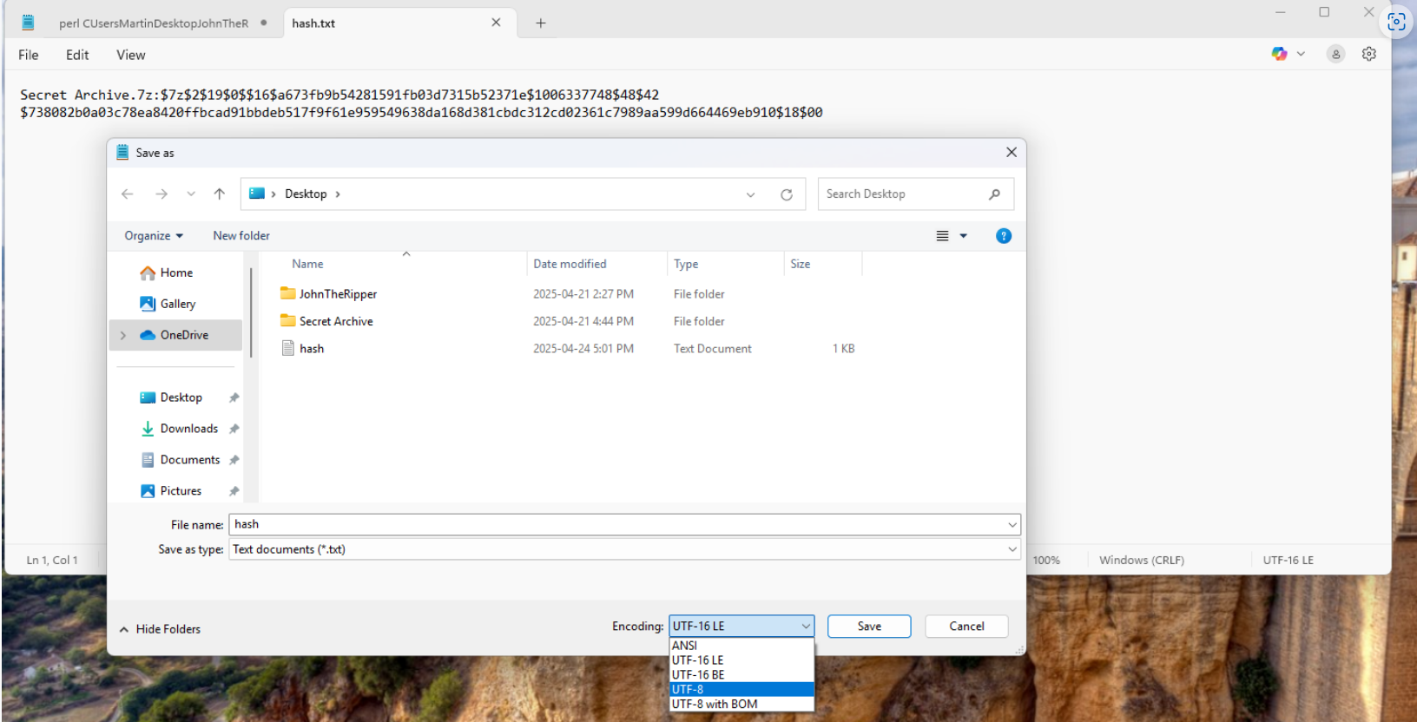Screen dimensions: 1417x722
Task: Add a new Notepad tab
Action: click(x=541, y=23)
